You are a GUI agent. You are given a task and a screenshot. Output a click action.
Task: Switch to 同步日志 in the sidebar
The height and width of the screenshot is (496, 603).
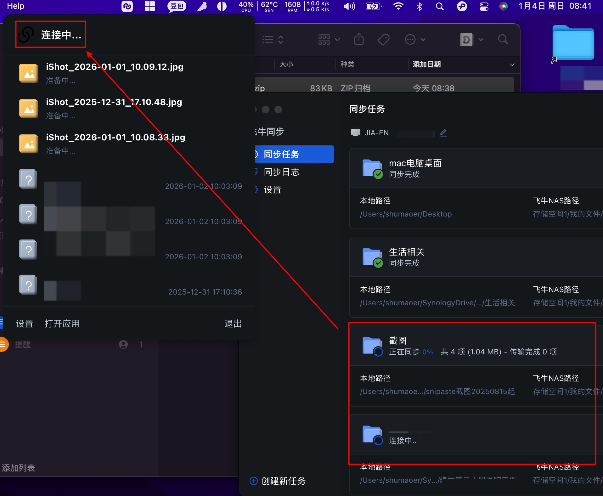click(x=281, y=172)
